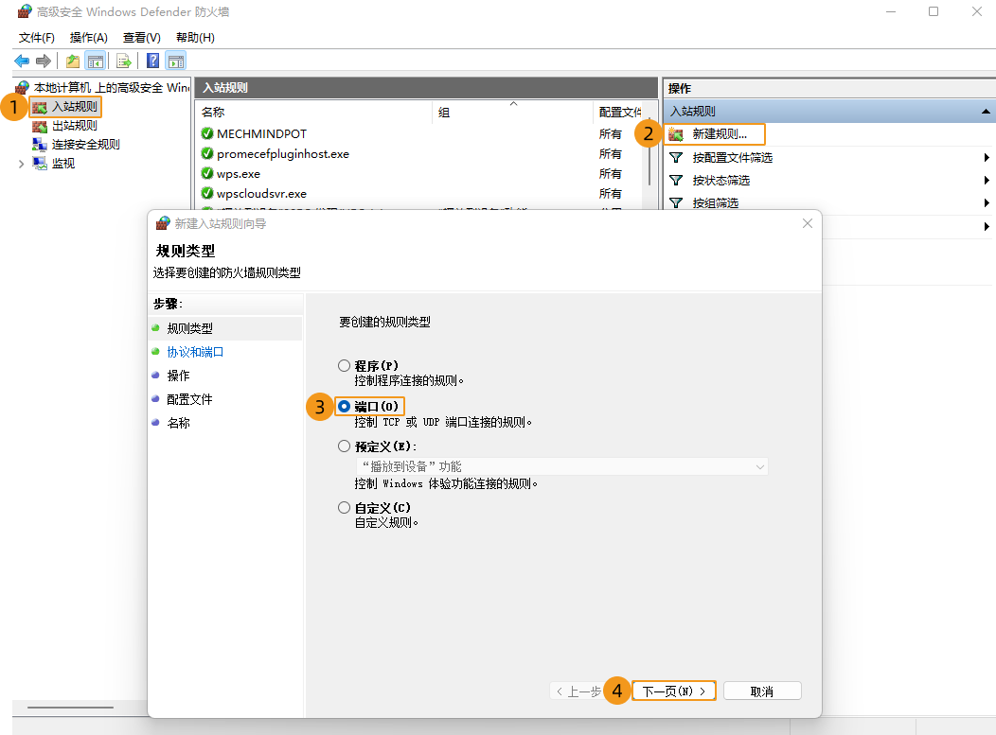Open the 查看(V) menu
This screenshot has width=996, height=735.
tap(142, 38)
